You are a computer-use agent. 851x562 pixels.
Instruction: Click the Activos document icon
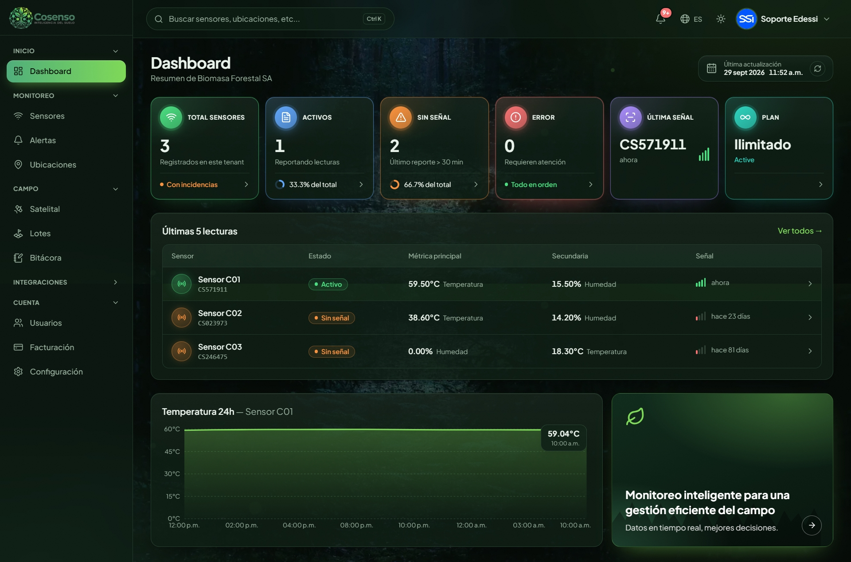click(x=286, y=117)
